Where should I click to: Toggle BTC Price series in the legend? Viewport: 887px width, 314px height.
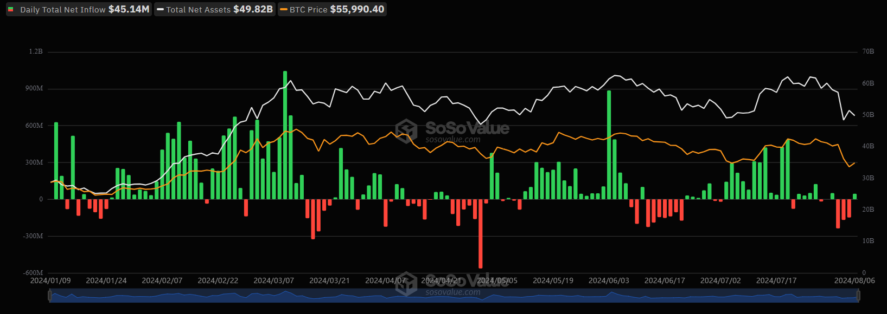pos(332,9)
